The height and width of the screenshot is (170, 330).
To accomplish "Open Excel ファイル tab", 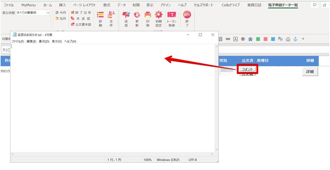I will point(9,5).
